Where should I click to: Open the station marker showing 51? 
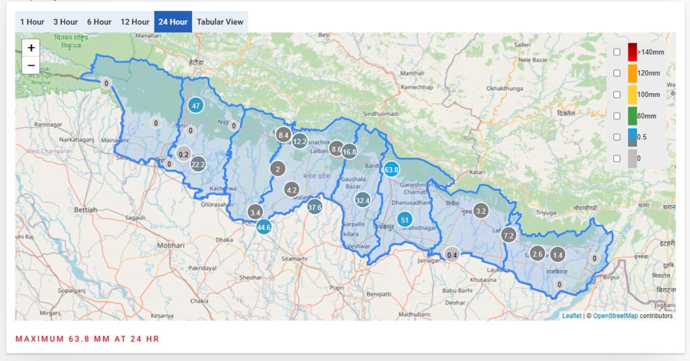point(404,220)
